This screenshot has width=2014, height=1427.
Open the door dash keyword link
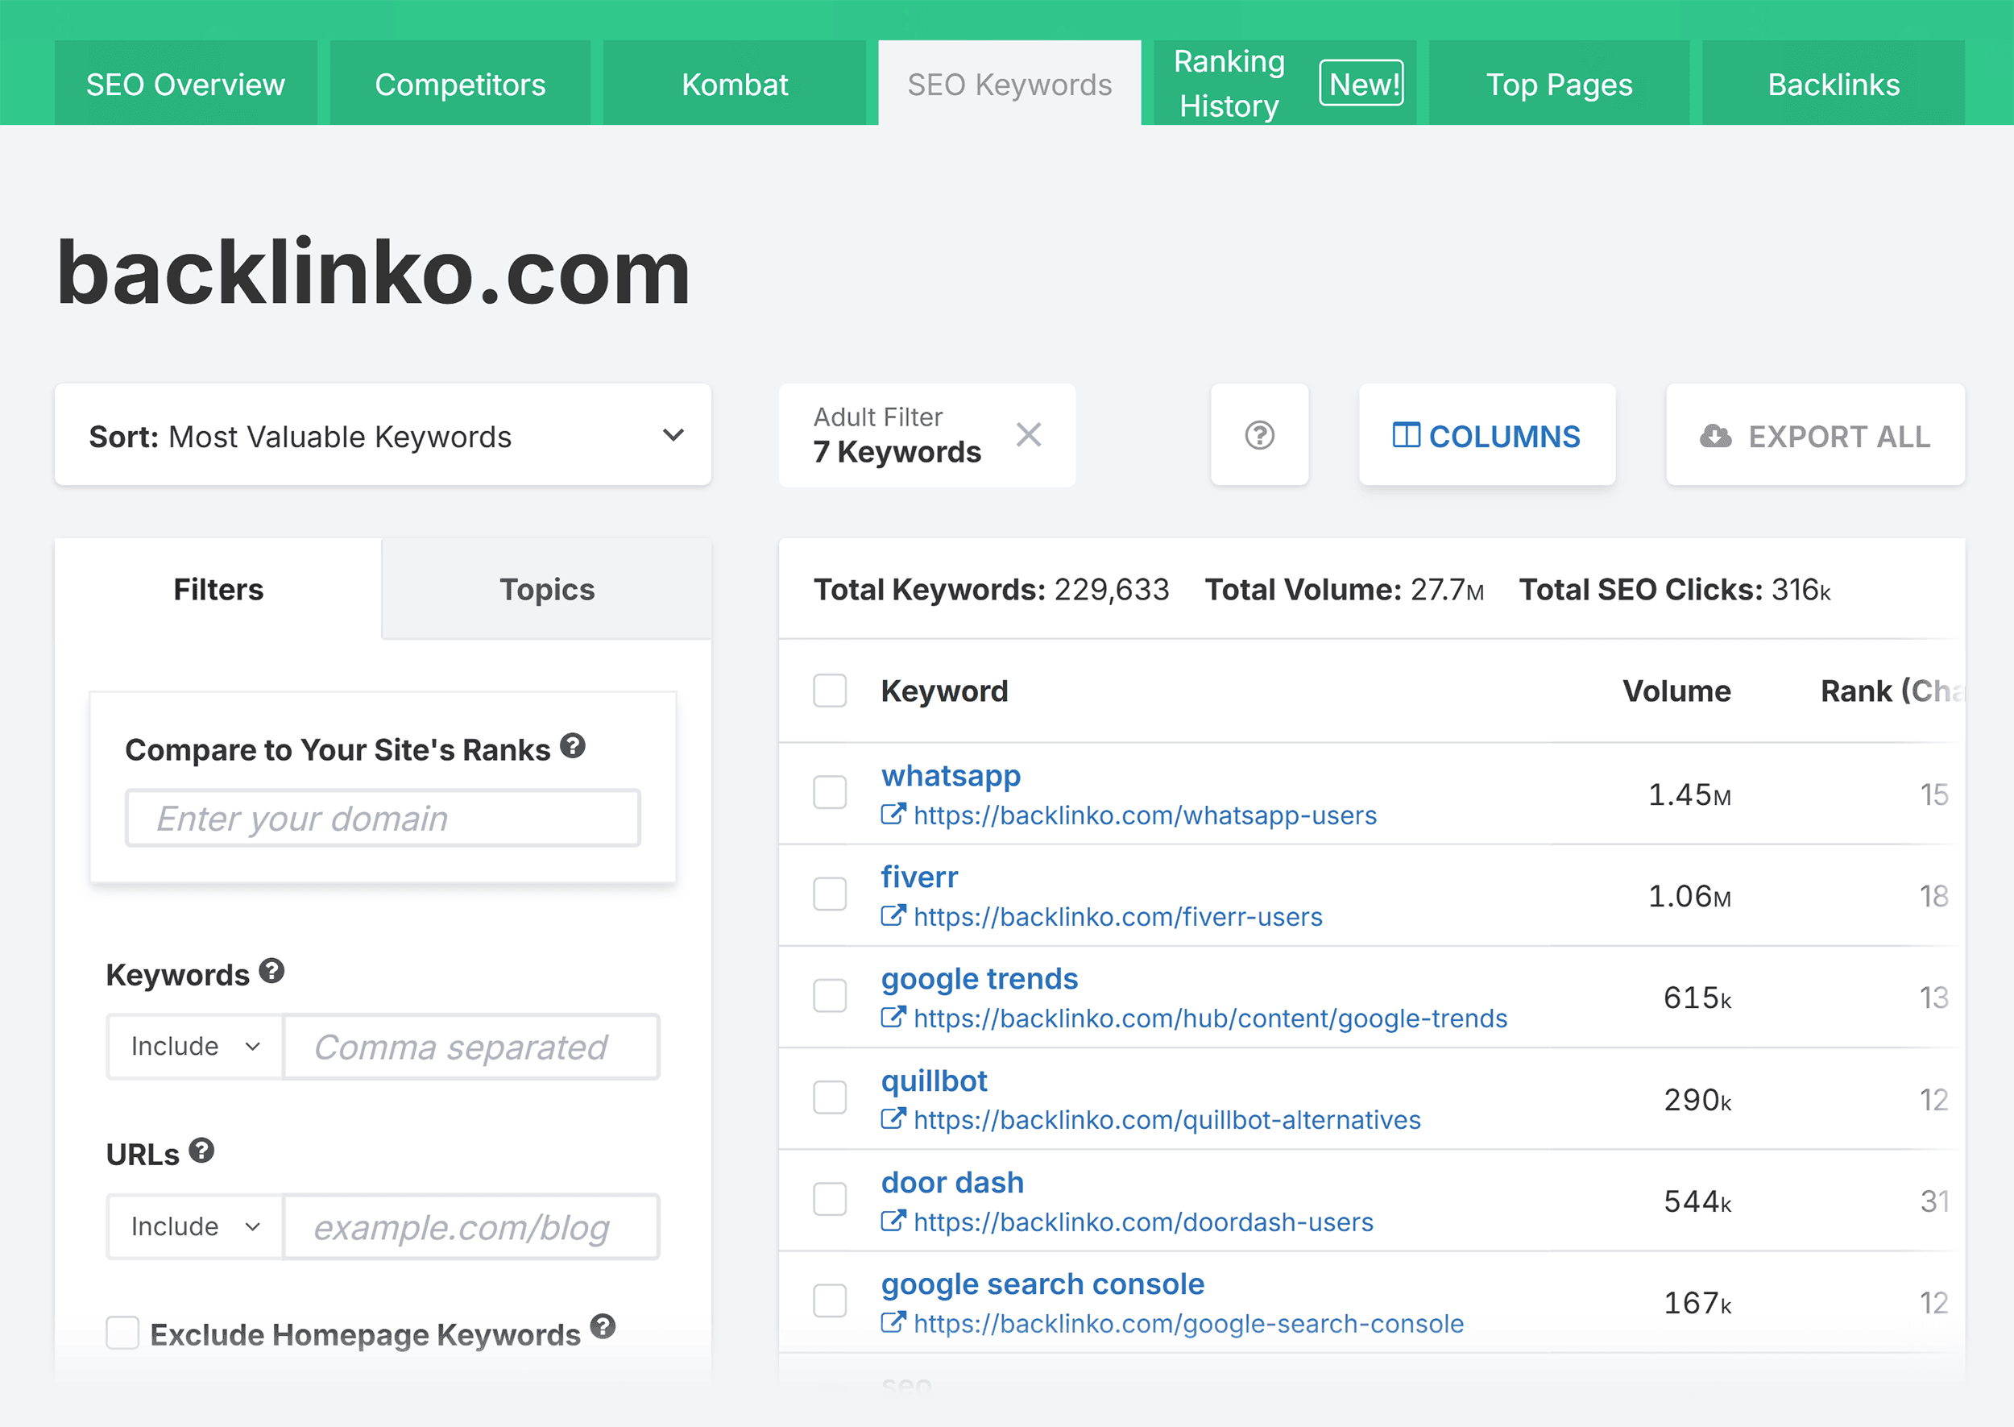tap(952, 1183)
